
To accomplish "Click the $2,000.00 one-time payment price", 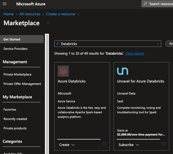I will click(141, 134).
